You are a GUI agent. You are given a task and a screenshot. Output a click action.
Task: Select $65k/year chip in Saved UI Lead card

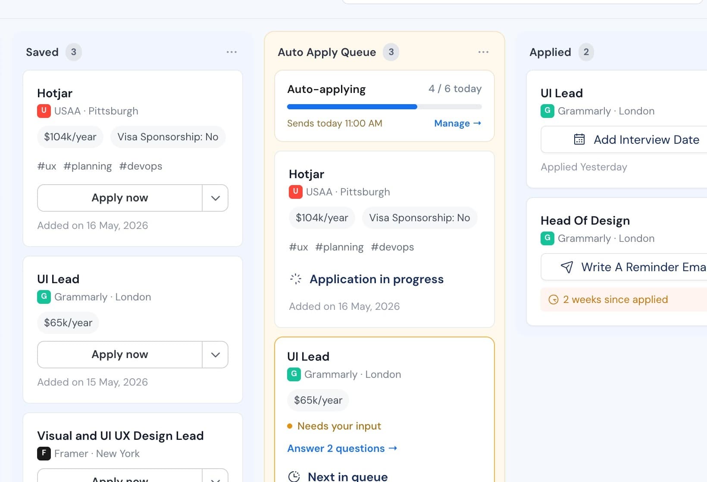68,323
